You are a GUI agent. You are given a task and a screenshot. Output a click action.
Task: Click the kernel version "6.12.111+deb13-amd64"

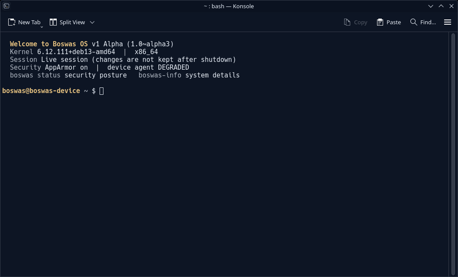click(x=76, y=52)
